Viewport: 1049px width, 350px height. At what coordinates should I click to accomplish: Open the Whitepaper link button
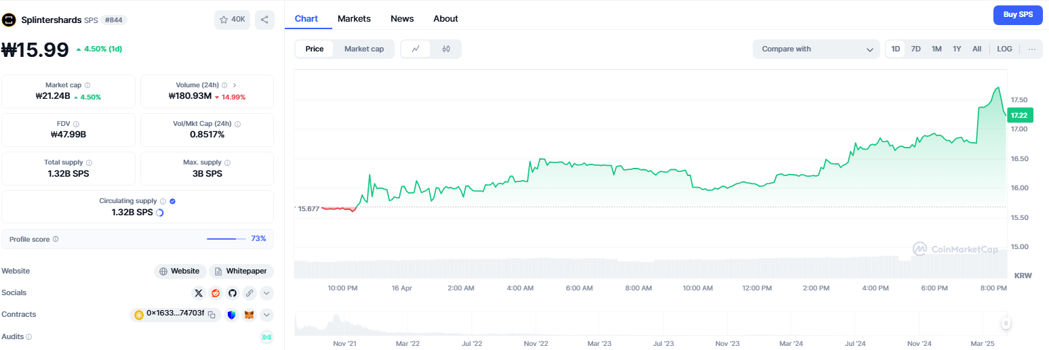pyautogui.click(x=241, y=271)
